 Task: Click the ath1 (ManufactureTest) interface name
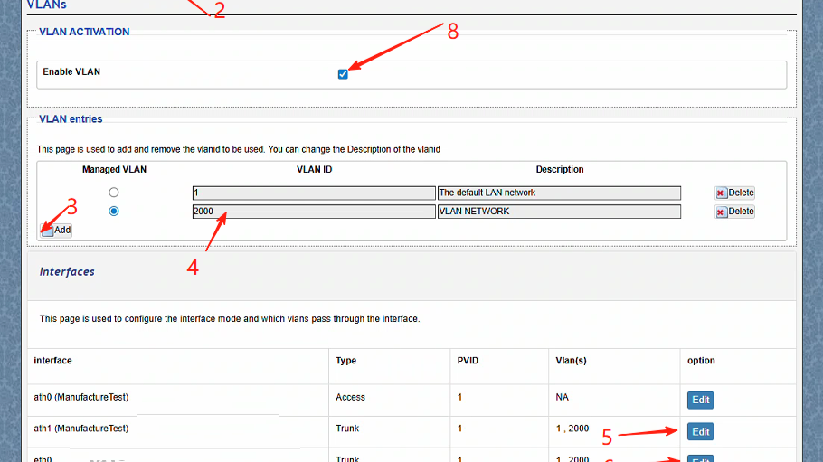tap(81, 429)
